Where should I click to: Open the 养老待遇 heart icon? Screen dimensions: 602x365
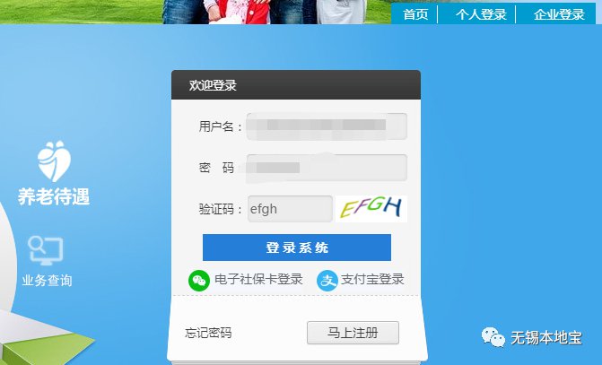(x=54, y=161)
